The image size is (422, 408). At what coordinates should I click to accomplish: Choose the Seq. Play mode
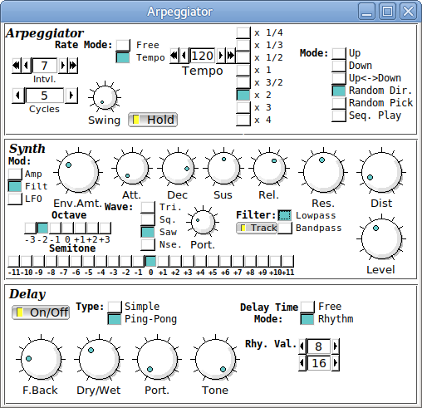pos(339,116)
